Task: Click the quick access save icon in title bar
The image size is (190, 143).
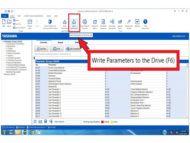Action: (x=9, y=11)
